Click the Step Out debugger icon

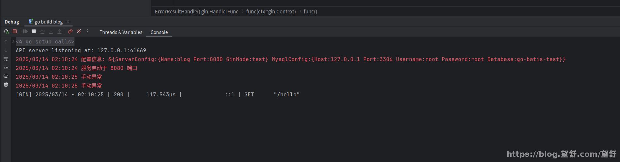click(x=59, y=32)
